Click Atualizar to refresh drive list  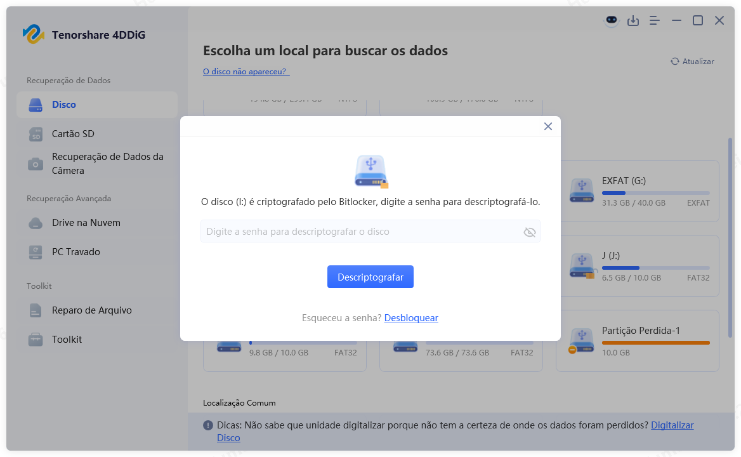click(692, 61)
